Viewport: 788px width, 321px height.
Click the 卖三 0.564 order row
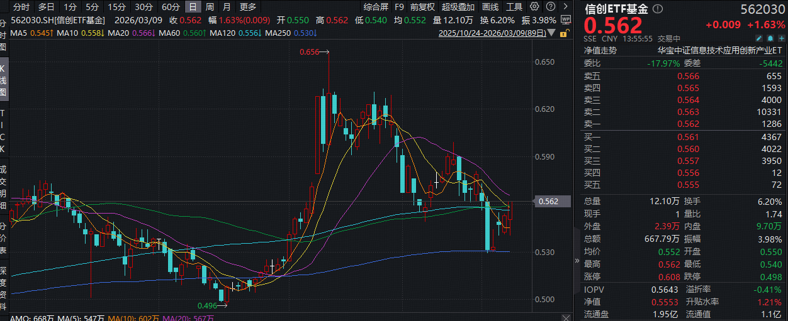point(683,100)
